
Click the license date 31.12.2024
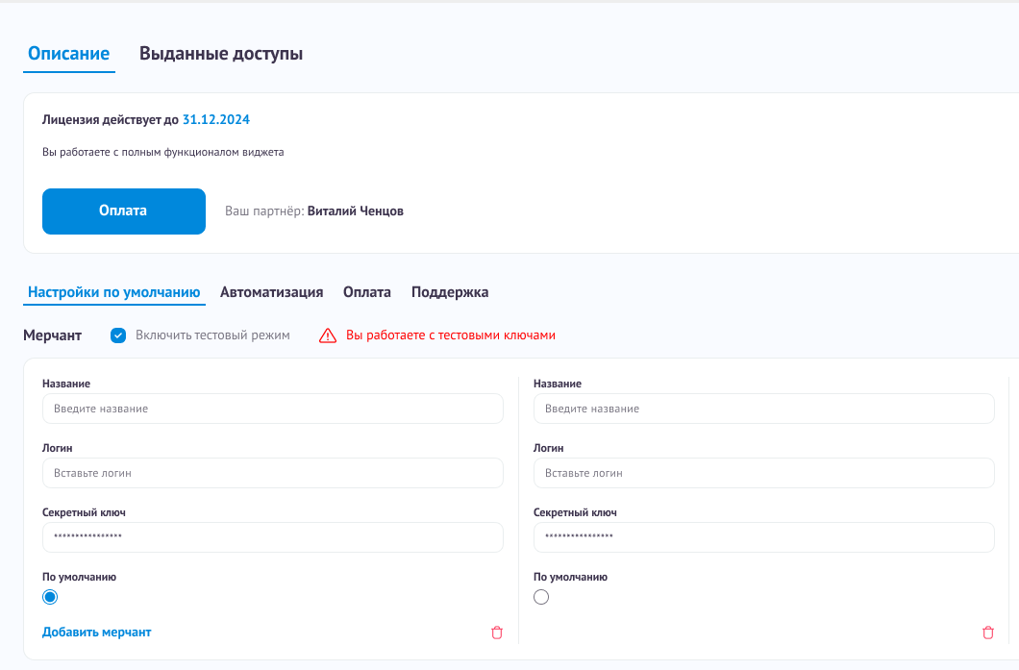[216, 120]
